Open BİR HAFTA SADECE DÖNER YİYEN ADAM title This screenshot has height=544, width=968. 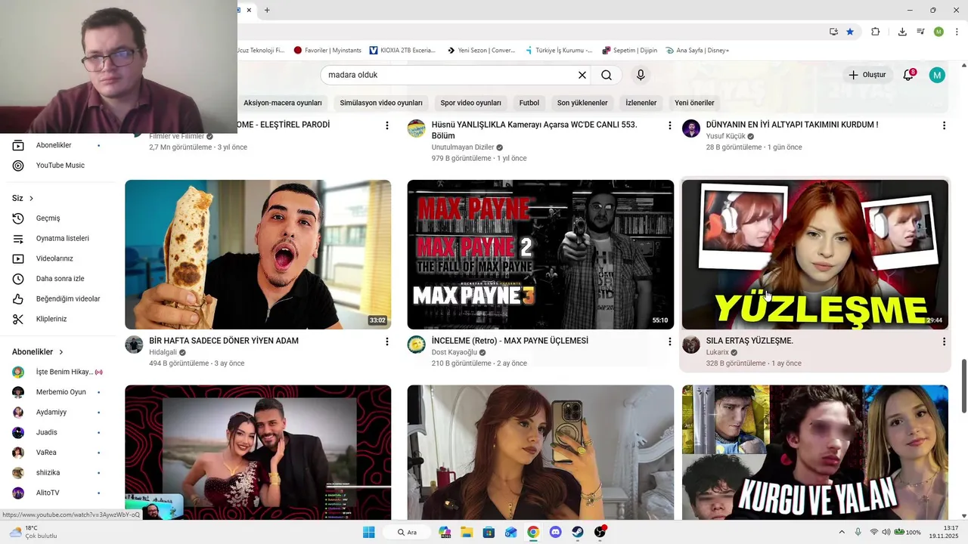coord(224,341)
